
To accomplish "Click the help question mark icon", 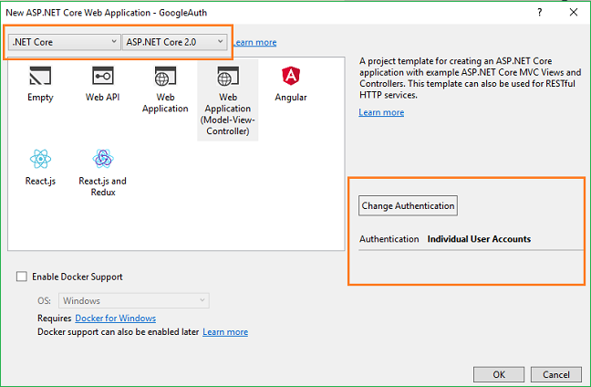I will click(540, 12).
